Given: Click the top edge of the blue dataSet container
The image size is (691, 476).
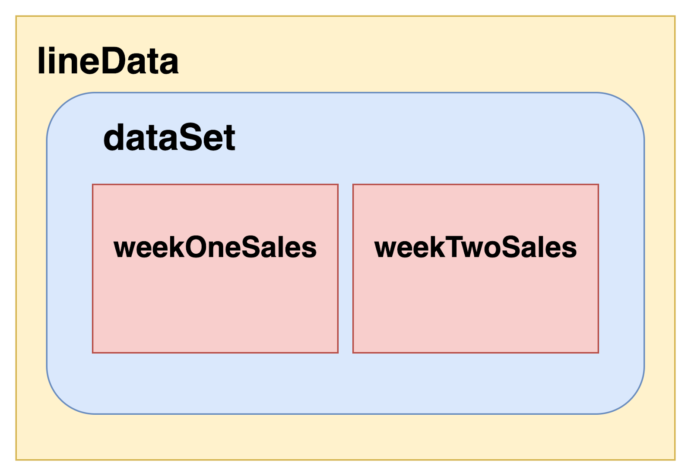Looking at the screenshot, I should [x=345, y=93].
